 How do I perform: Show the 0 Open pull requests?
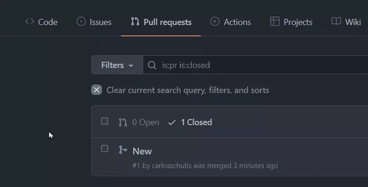point(139,122)
